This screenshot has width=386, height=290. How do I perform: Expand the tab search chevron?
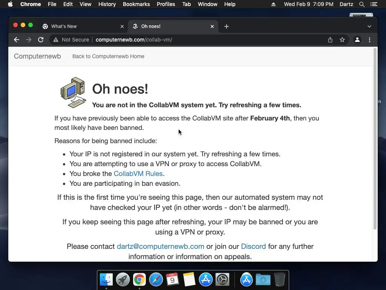click(369, 26)
